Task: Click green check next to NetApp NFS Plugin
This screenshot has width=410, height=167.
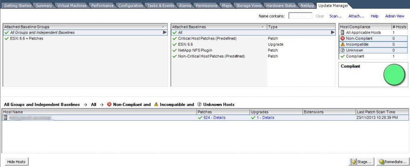Action: pyautogui.click(x=175, y=50)
